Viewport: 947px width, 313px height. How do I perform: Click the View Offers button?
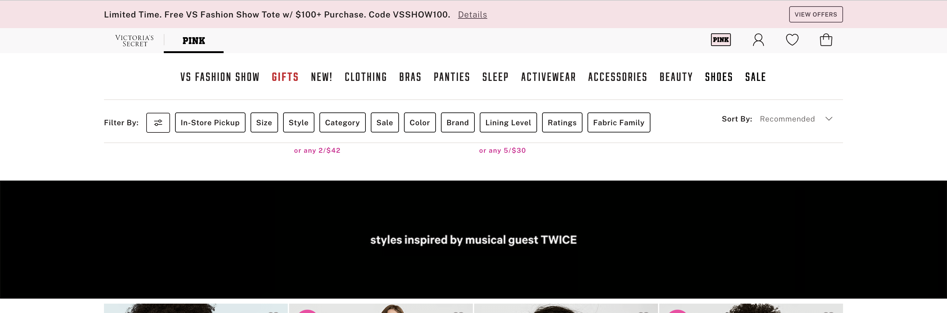(815, 15)
